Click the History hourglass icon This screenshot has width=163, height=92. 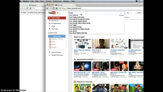tap(49, 26)
